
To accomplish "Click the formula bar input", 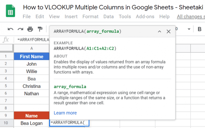I will [33, 40].
